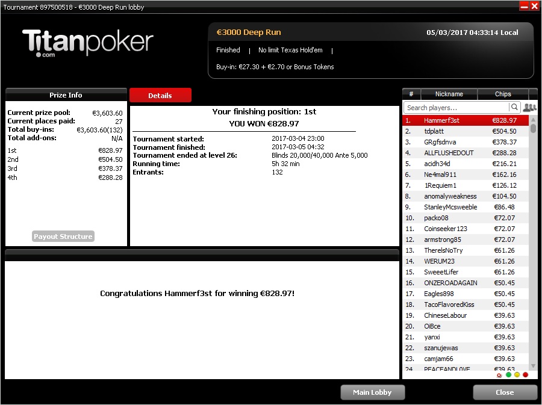
Task: Click the local date and time display
Action: click(x=472, y=32)
